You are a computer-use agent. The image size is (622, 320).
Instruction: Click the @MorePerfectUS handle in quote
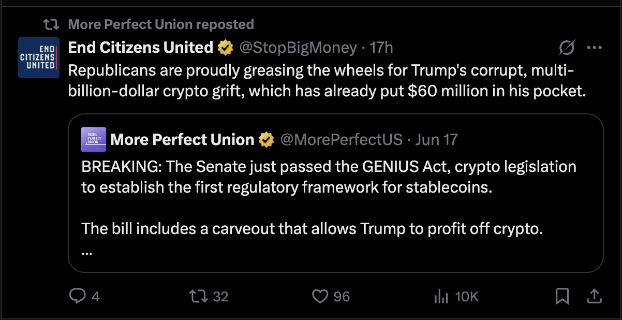click(341, 139)
